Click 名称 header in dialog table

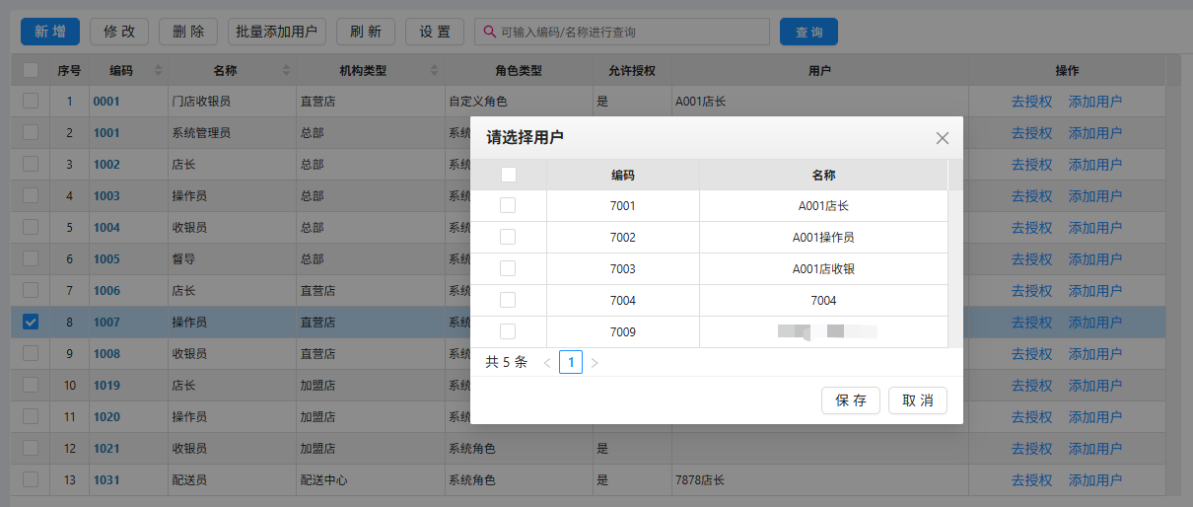click(x=824, y=175)
